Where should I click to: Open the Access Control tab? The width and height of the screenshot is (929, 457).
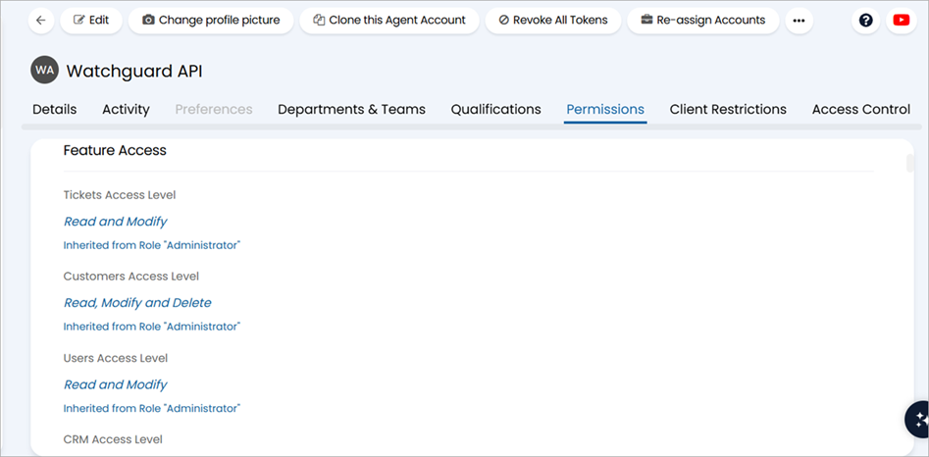[x=861, y=110]
